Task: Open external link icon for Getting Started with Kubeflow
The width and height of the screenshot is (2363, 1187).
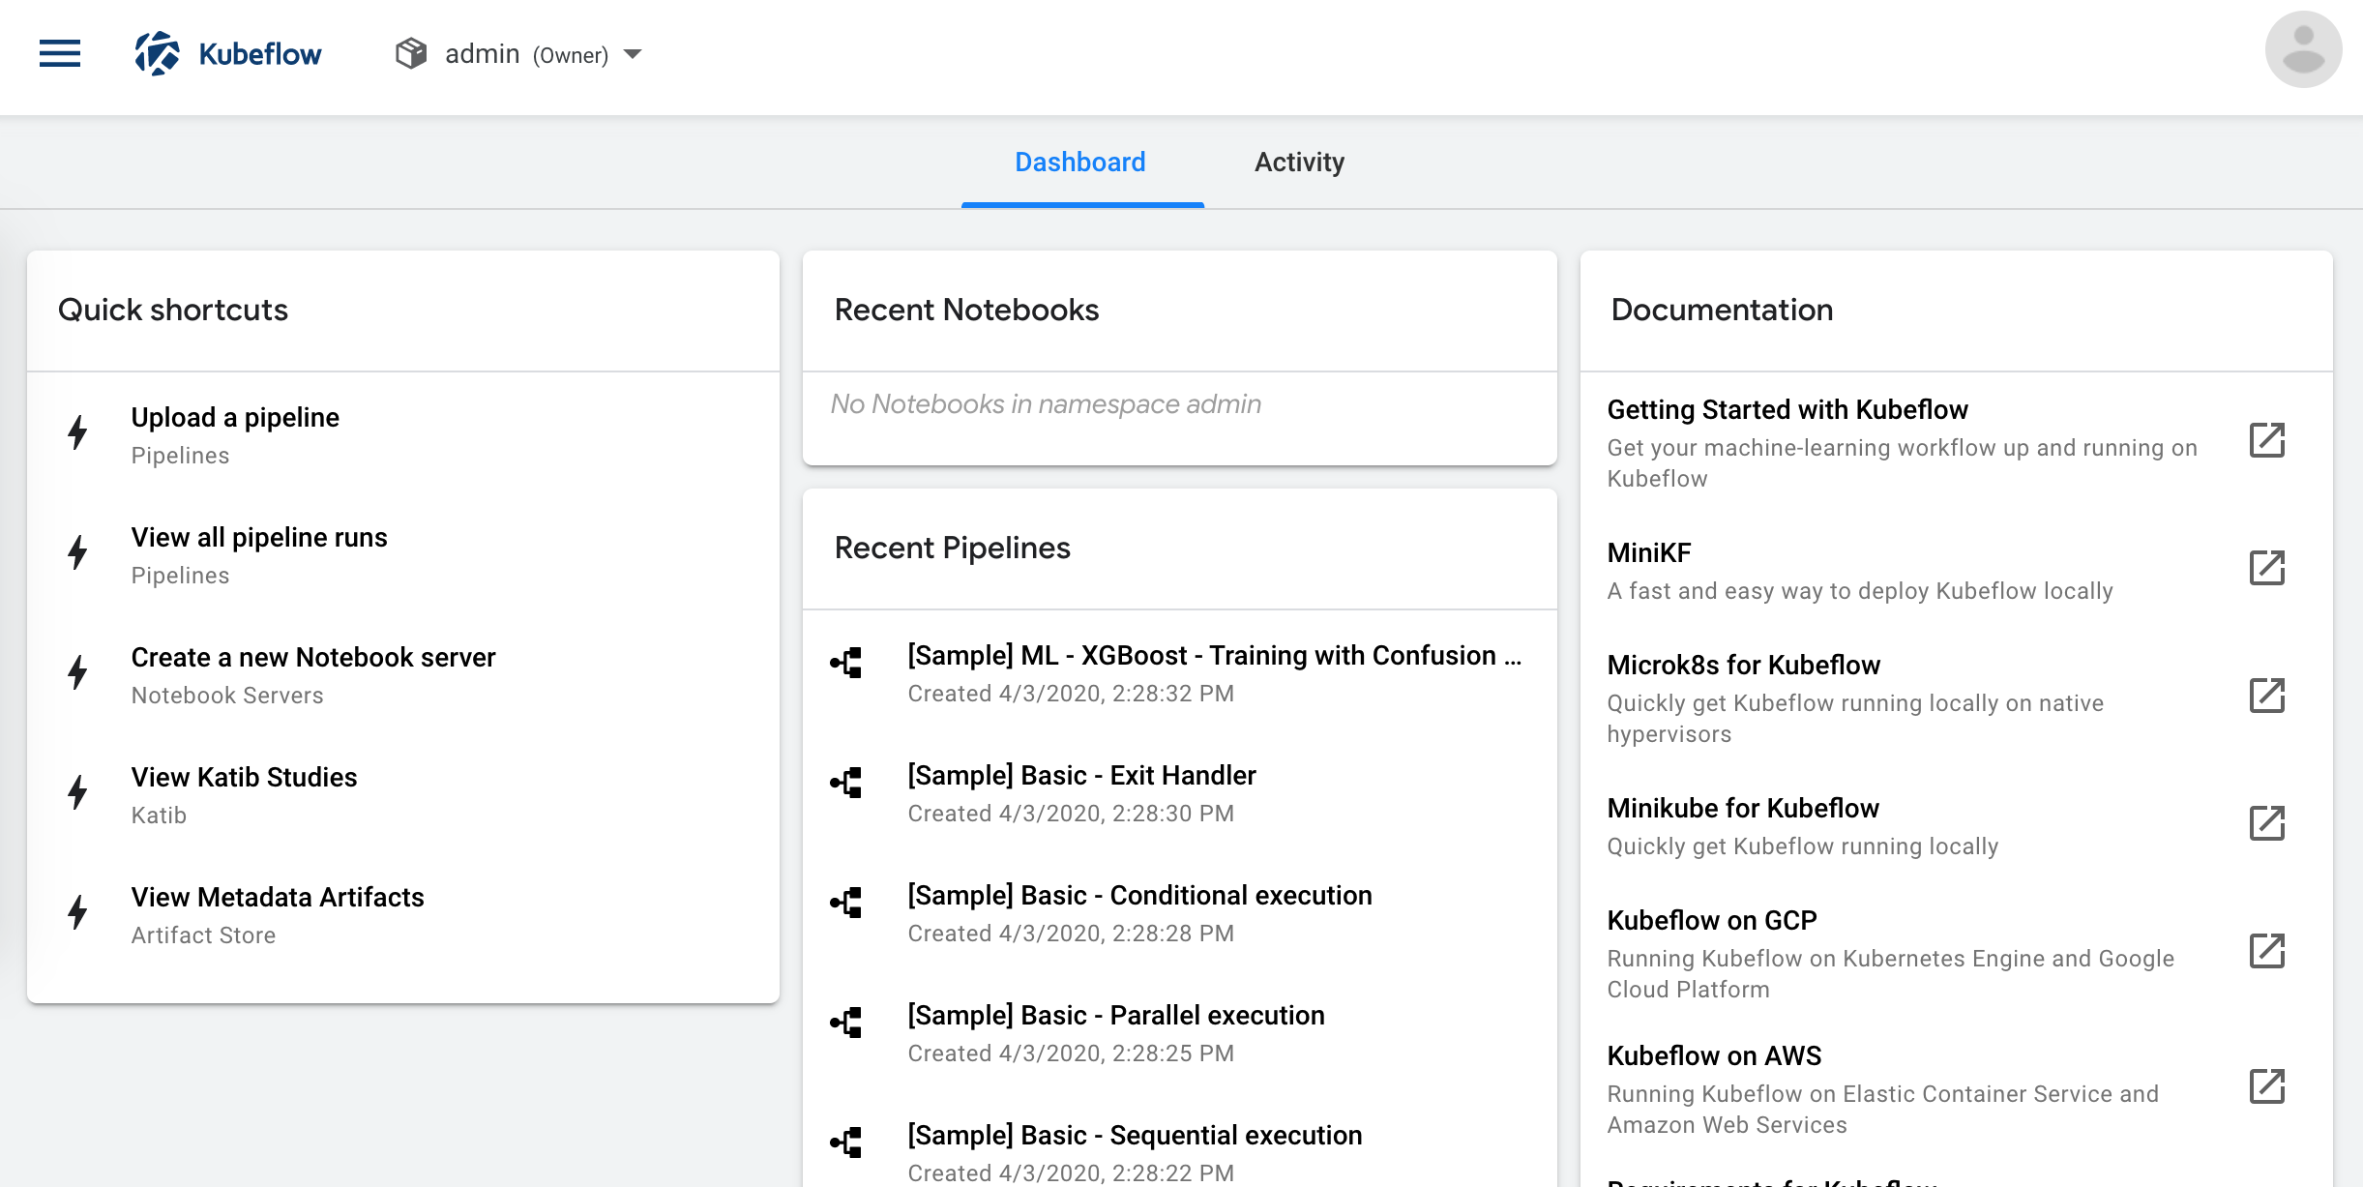Action: tap(2266, 440)
